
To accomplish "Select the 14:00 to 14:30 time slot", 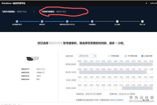I will (107, 80).
